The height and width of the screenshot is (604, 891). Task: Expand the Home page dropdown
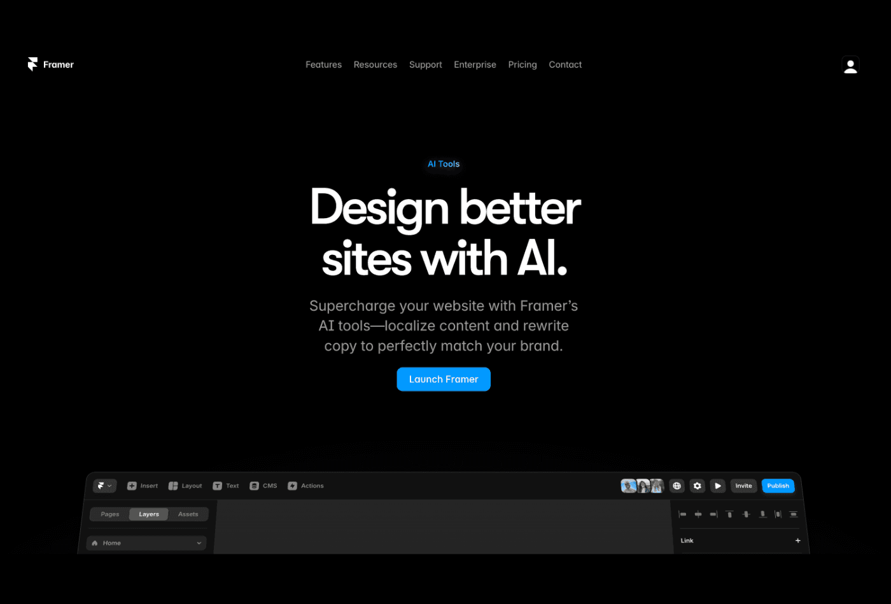pos(146,543)
